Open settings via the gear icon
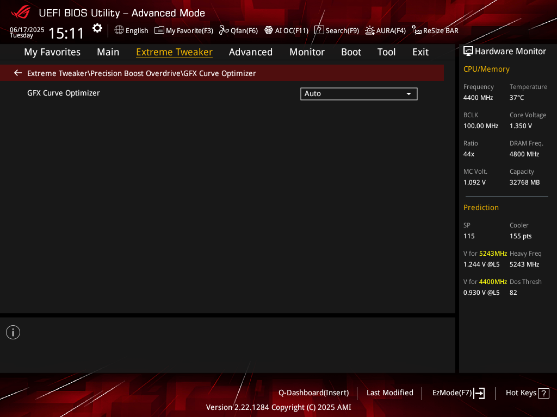This screenshot has width=557, height=417. pyautogui.click(x=97, y=28)
